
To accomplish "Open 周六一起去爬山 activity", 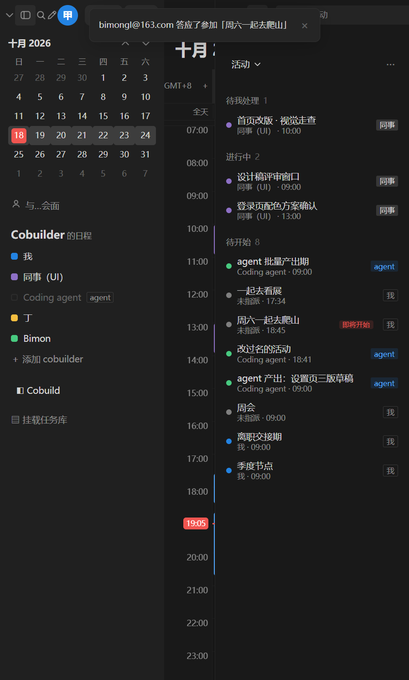I will tap(312, 324).
